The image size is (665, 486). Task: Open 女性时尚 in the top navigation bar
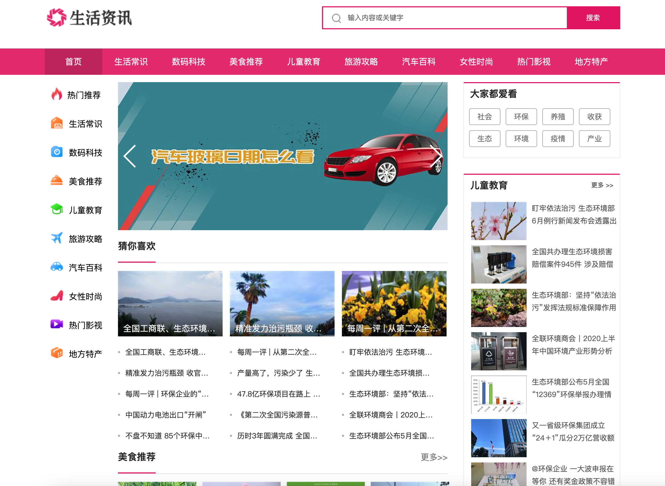tap(476, 61)
